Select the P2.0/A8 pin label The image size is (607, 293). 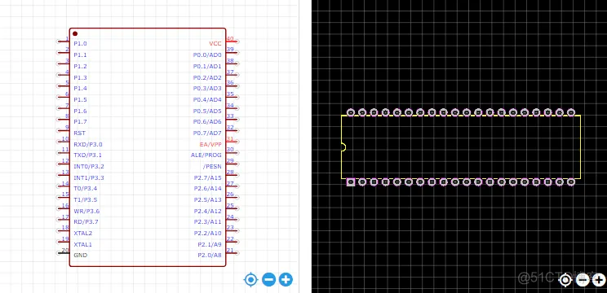[210, 256]
